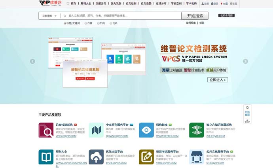Click the front banner screenshot thumbnail

[x=85, y=73]
